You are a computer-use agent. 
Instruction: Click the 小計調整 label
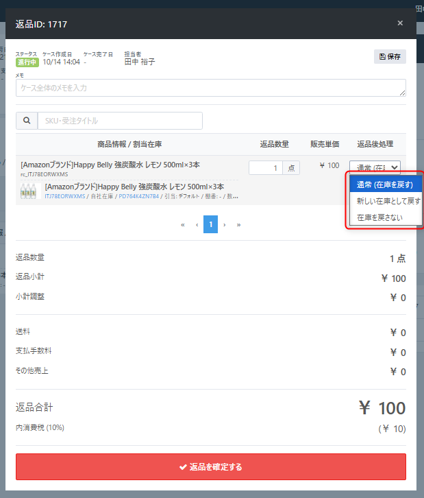[x=30, y=296]
